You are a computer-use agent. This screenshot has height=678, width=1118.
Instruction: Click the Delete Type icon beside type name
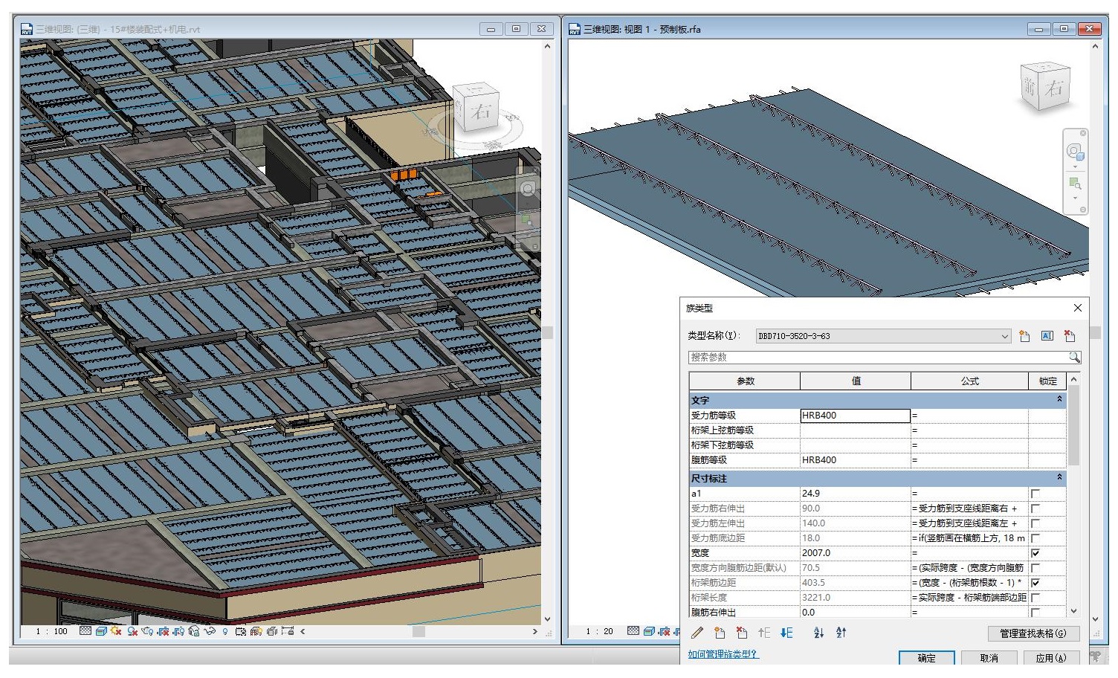click(x=1070, y=336)
